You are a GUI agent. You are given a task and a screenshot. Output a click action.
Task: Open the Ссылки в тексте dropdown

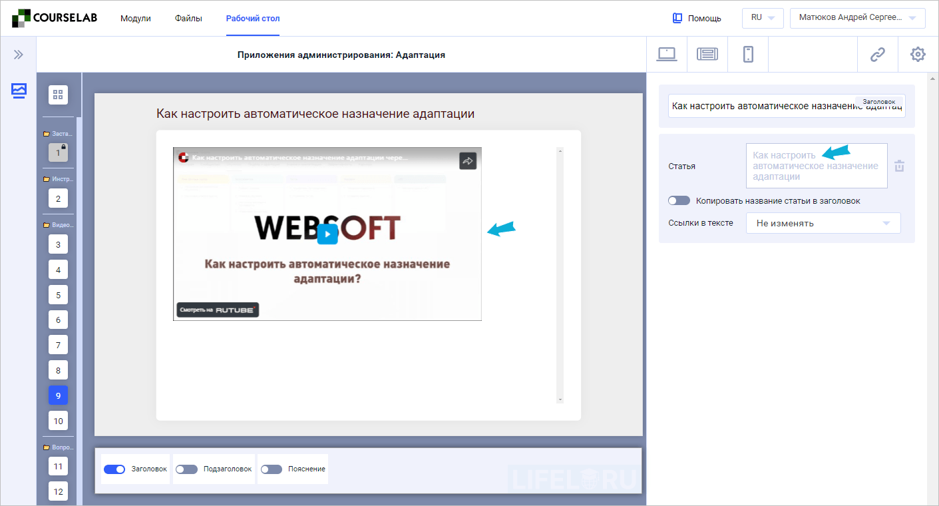[x=823, y=223]
